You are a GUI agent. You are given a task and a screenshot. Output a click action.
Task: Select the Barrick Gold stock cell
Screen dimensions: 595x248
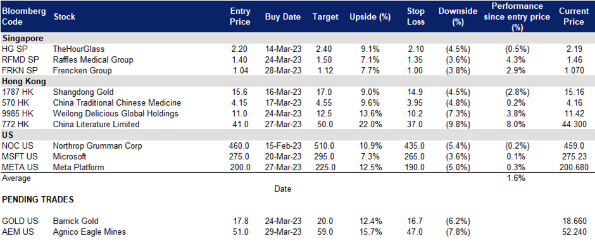click(76, 221)
